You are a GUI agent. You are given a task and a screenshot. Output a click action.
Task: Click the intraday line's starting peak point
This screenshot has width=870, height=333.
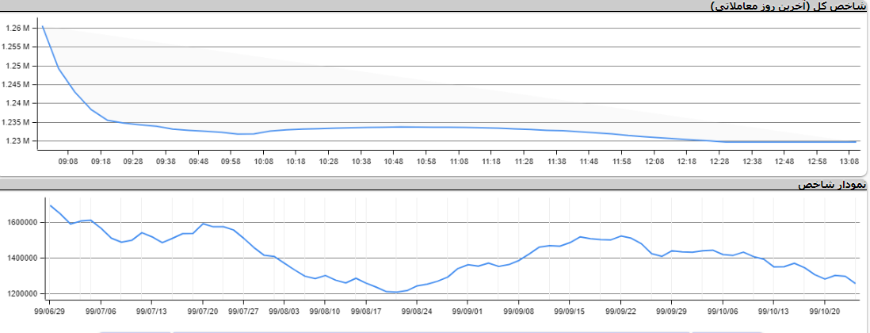point(42,25)
